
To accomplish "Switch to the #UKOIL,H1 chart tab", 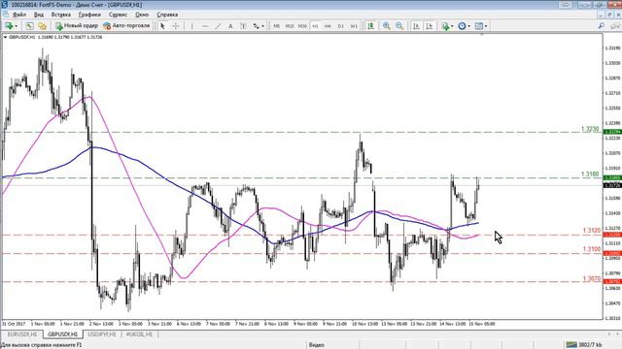I will pos(139,334).
